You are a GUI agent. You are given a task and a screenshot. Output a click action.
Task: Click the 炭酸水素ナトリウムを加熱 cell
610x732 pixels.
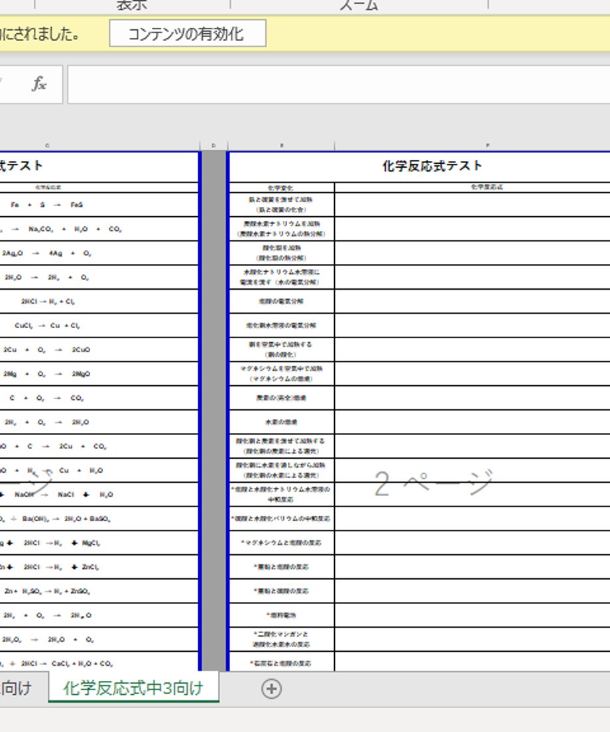pos(282,229)
